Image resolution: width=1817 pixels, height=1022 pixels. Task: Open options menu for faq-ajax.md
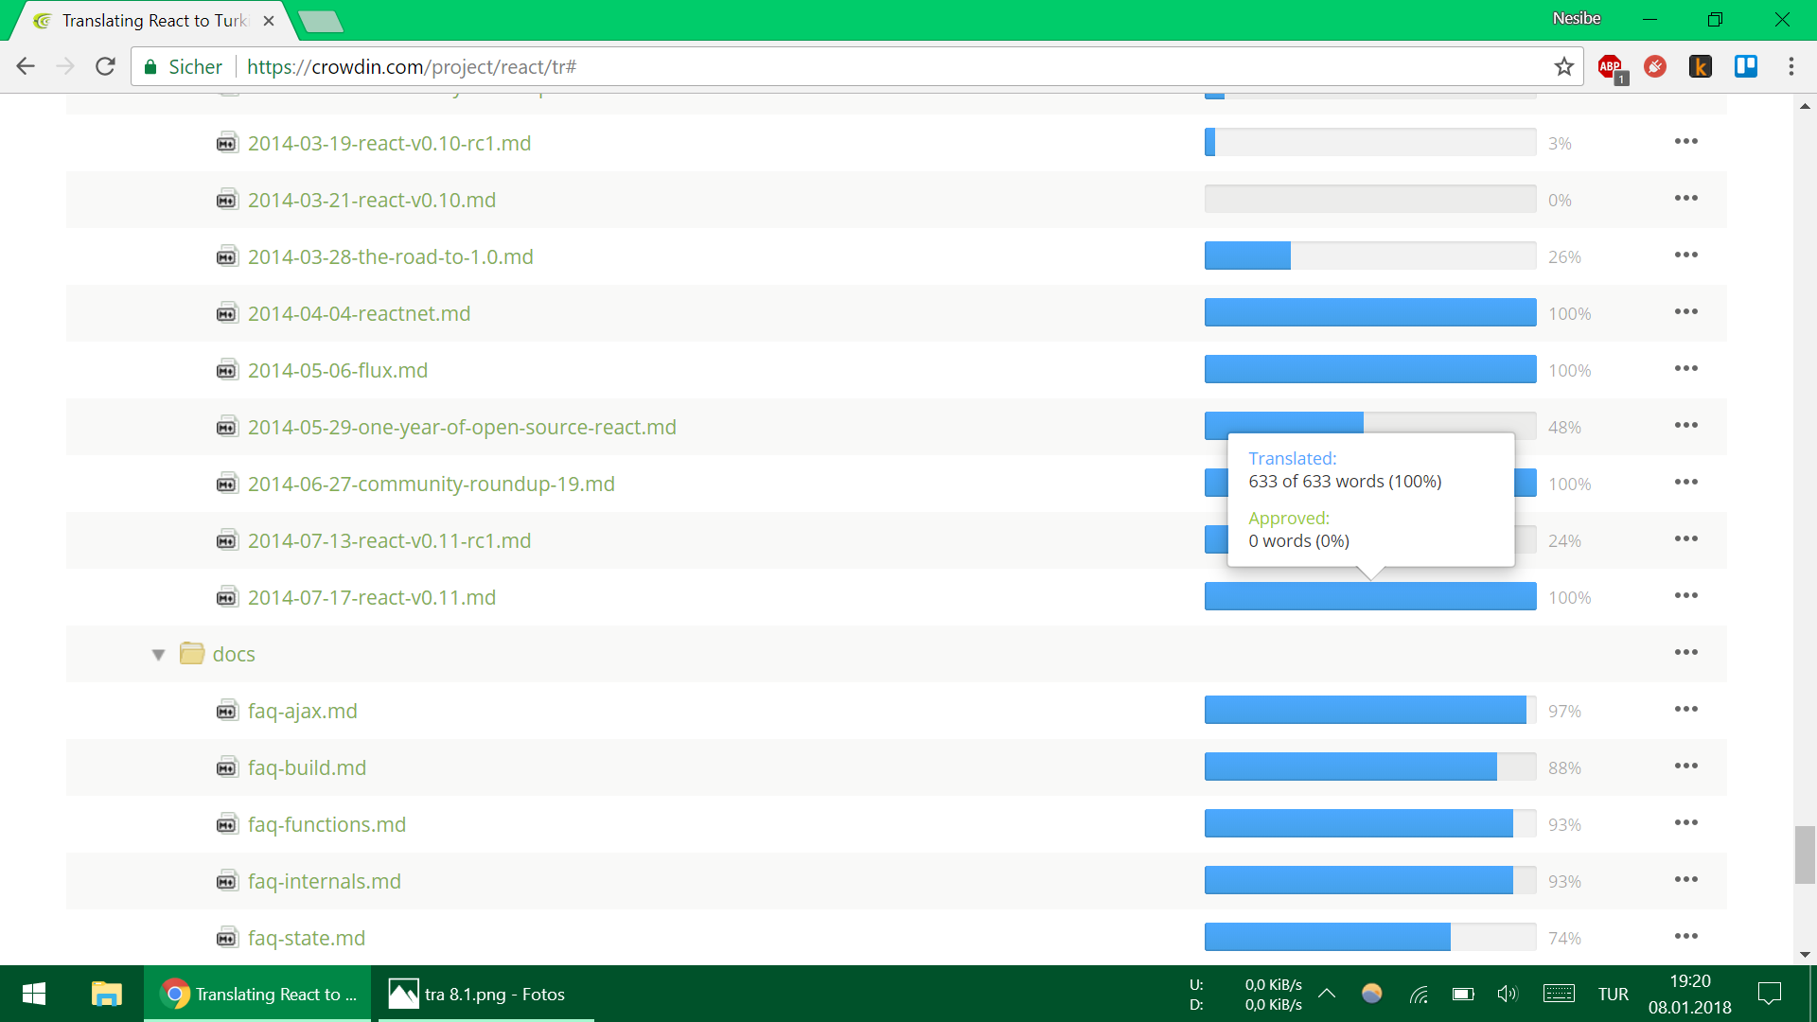1686,710
